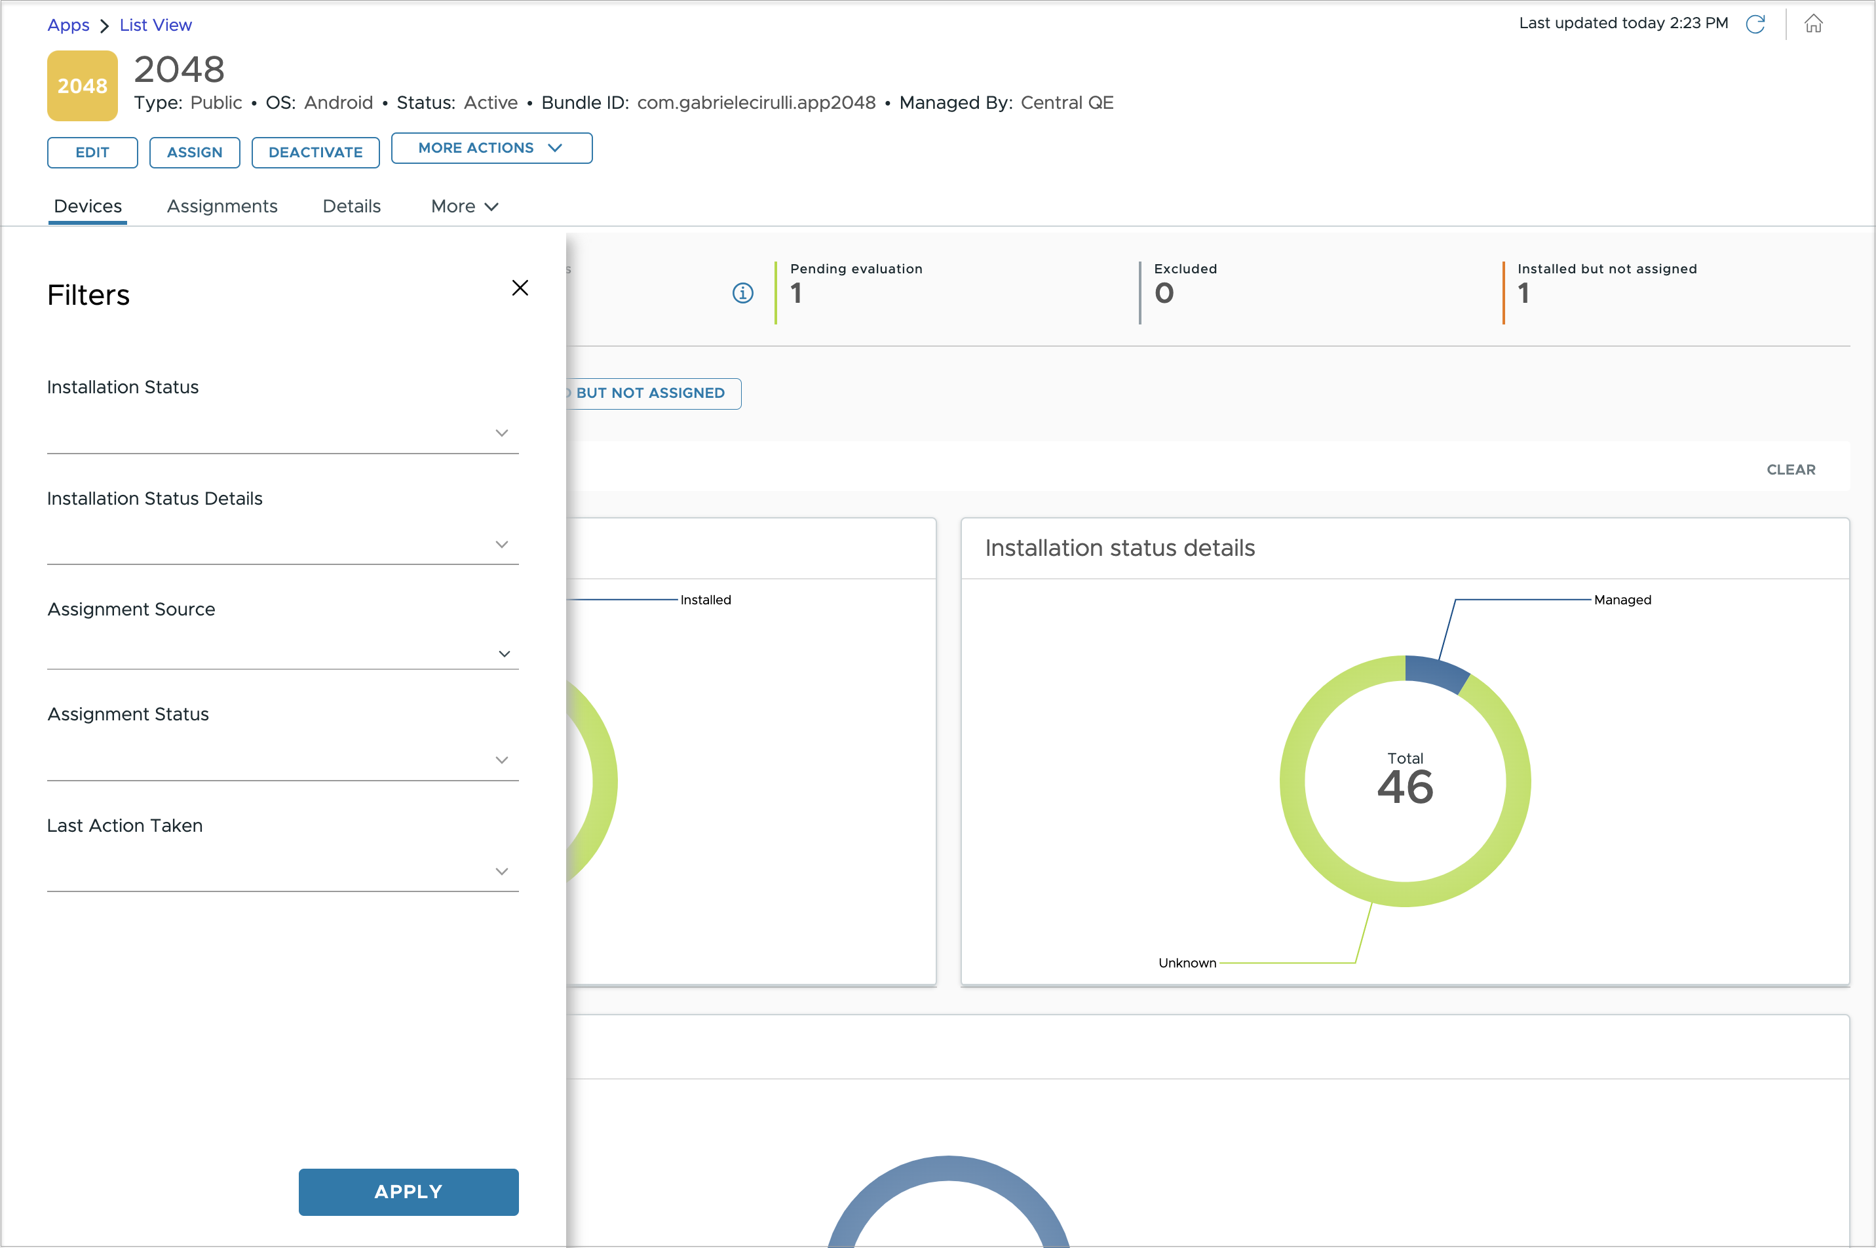Click the bundle ID com.gabrielecirulli.app2048
Screen dimensions: 1876x1248
click(x=756, y=103)
